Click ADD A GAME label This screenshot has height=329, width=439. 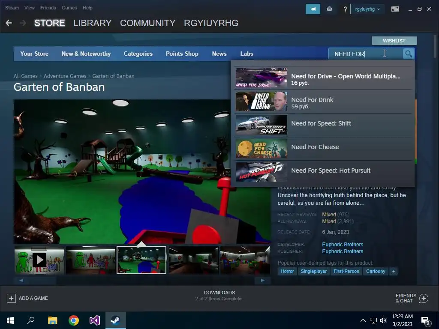tap(33, 298)
